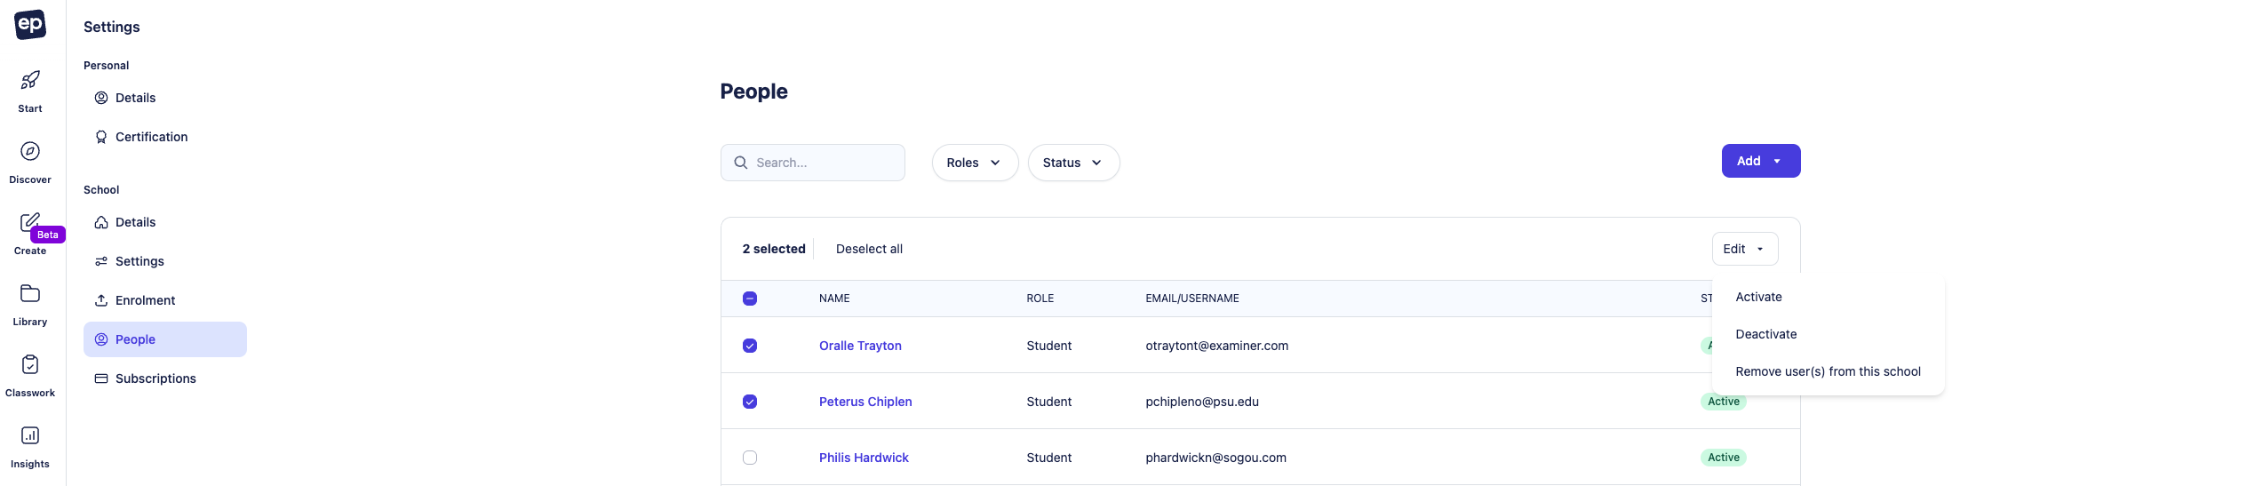The width and height of the screenshot is (2263, 486).
Task: Uncheck Oralle Trayton's row checkbox
Action: [x=750, y=346]
